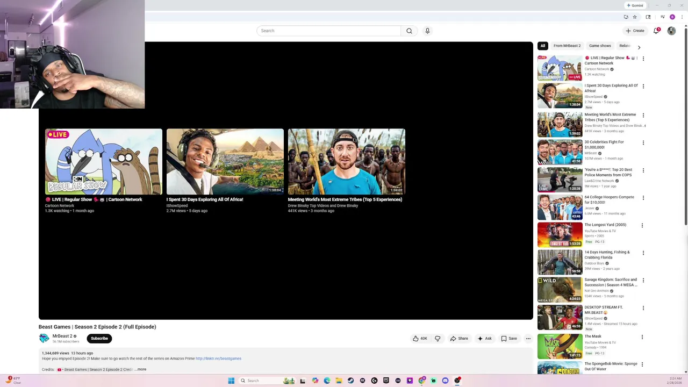Open YouTube account avatar menu
Image resolution: width=688 pixels, height=387 pixels.
(x=671, y=31)
